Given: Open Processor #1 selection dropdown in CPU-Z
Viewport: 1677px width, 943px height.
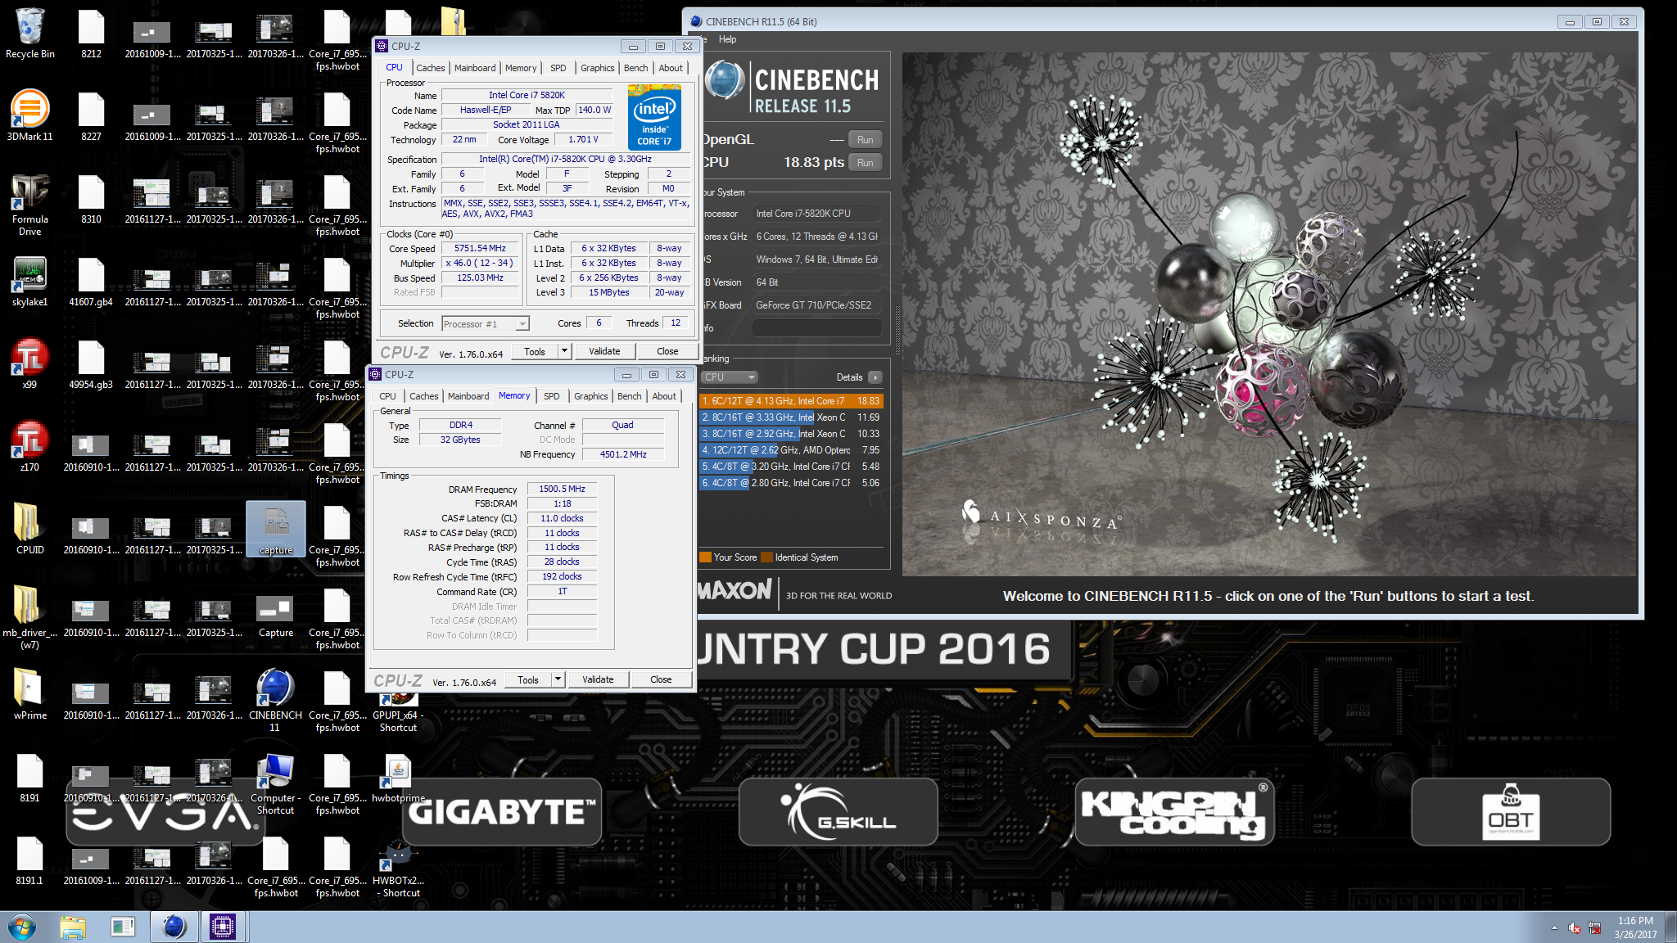Looking at the screenshot, I should pos(486,324).
